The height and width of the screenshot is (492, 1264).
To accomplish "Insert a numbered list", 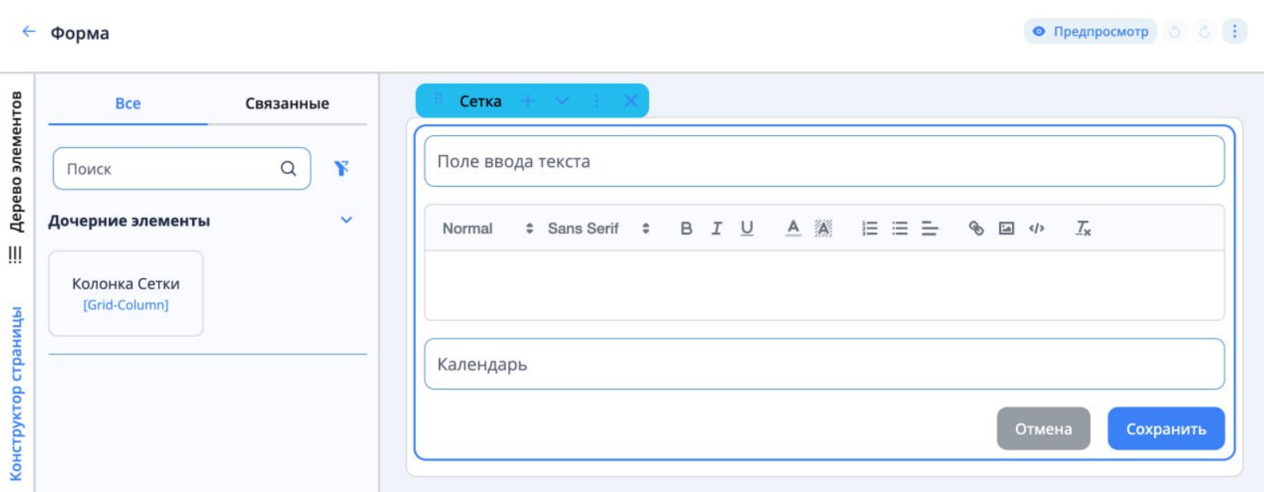I will point(870,228).
